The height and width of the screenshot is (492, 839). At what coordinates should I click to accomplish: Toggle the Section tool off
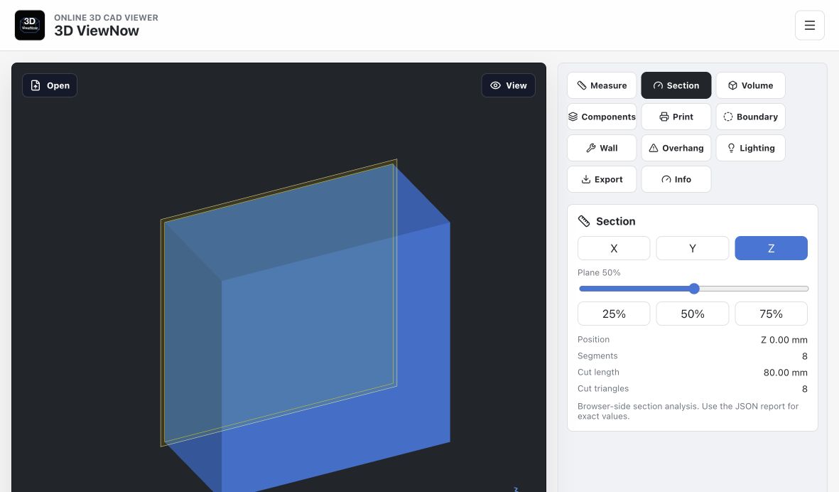676,85
